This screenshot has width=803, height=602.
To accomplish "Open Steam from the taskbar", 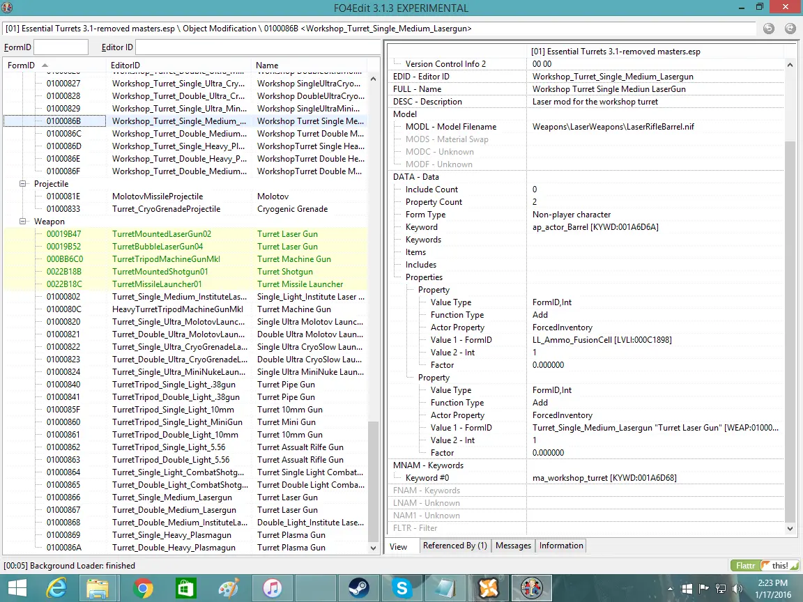I will tap(358, 588).
